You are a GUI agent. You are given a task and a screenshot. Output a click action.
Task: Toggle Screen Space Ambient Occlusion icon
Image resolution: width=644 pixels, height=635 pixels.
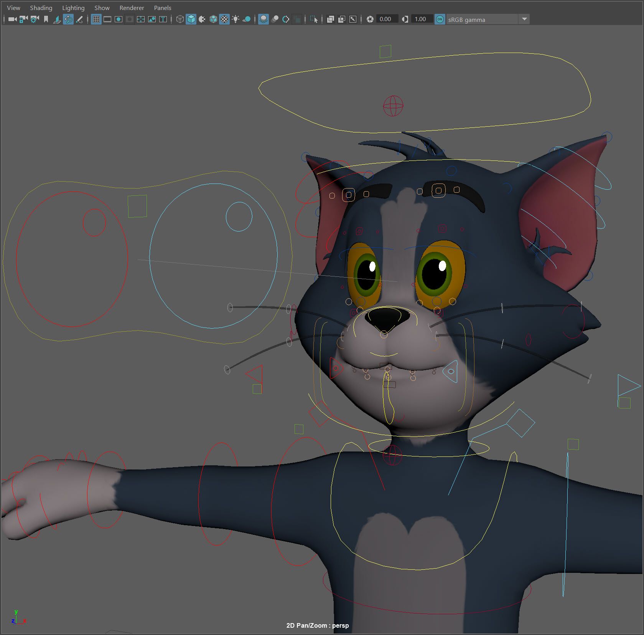[264, 19]
